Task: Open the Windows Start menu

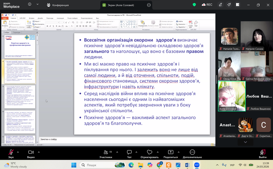Action: tap(74, 165)
